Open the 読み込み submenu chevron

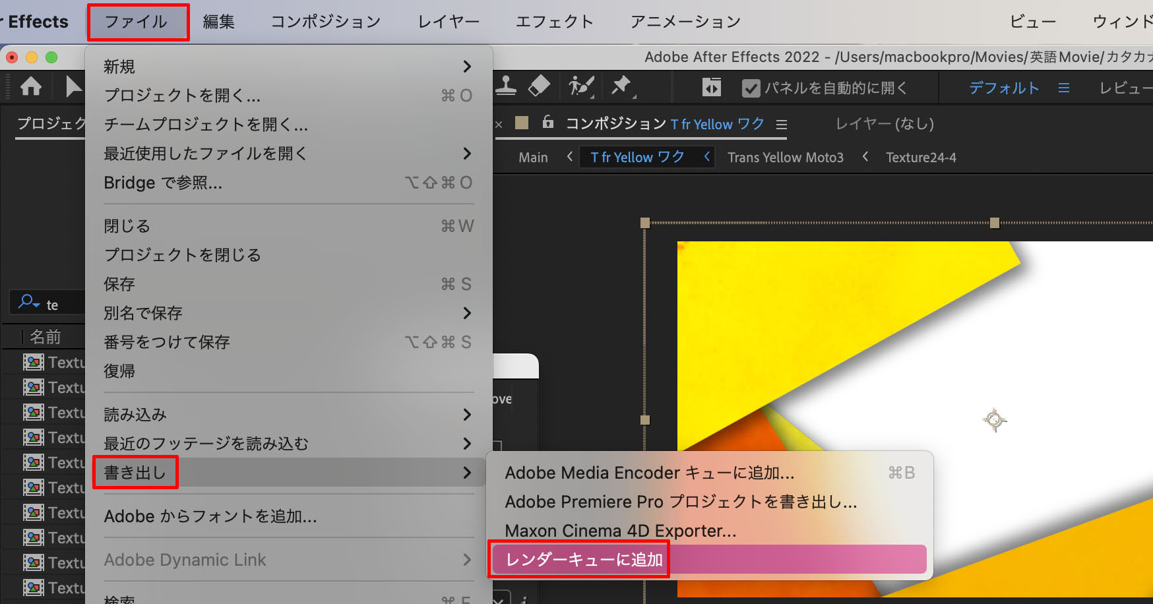468,414
